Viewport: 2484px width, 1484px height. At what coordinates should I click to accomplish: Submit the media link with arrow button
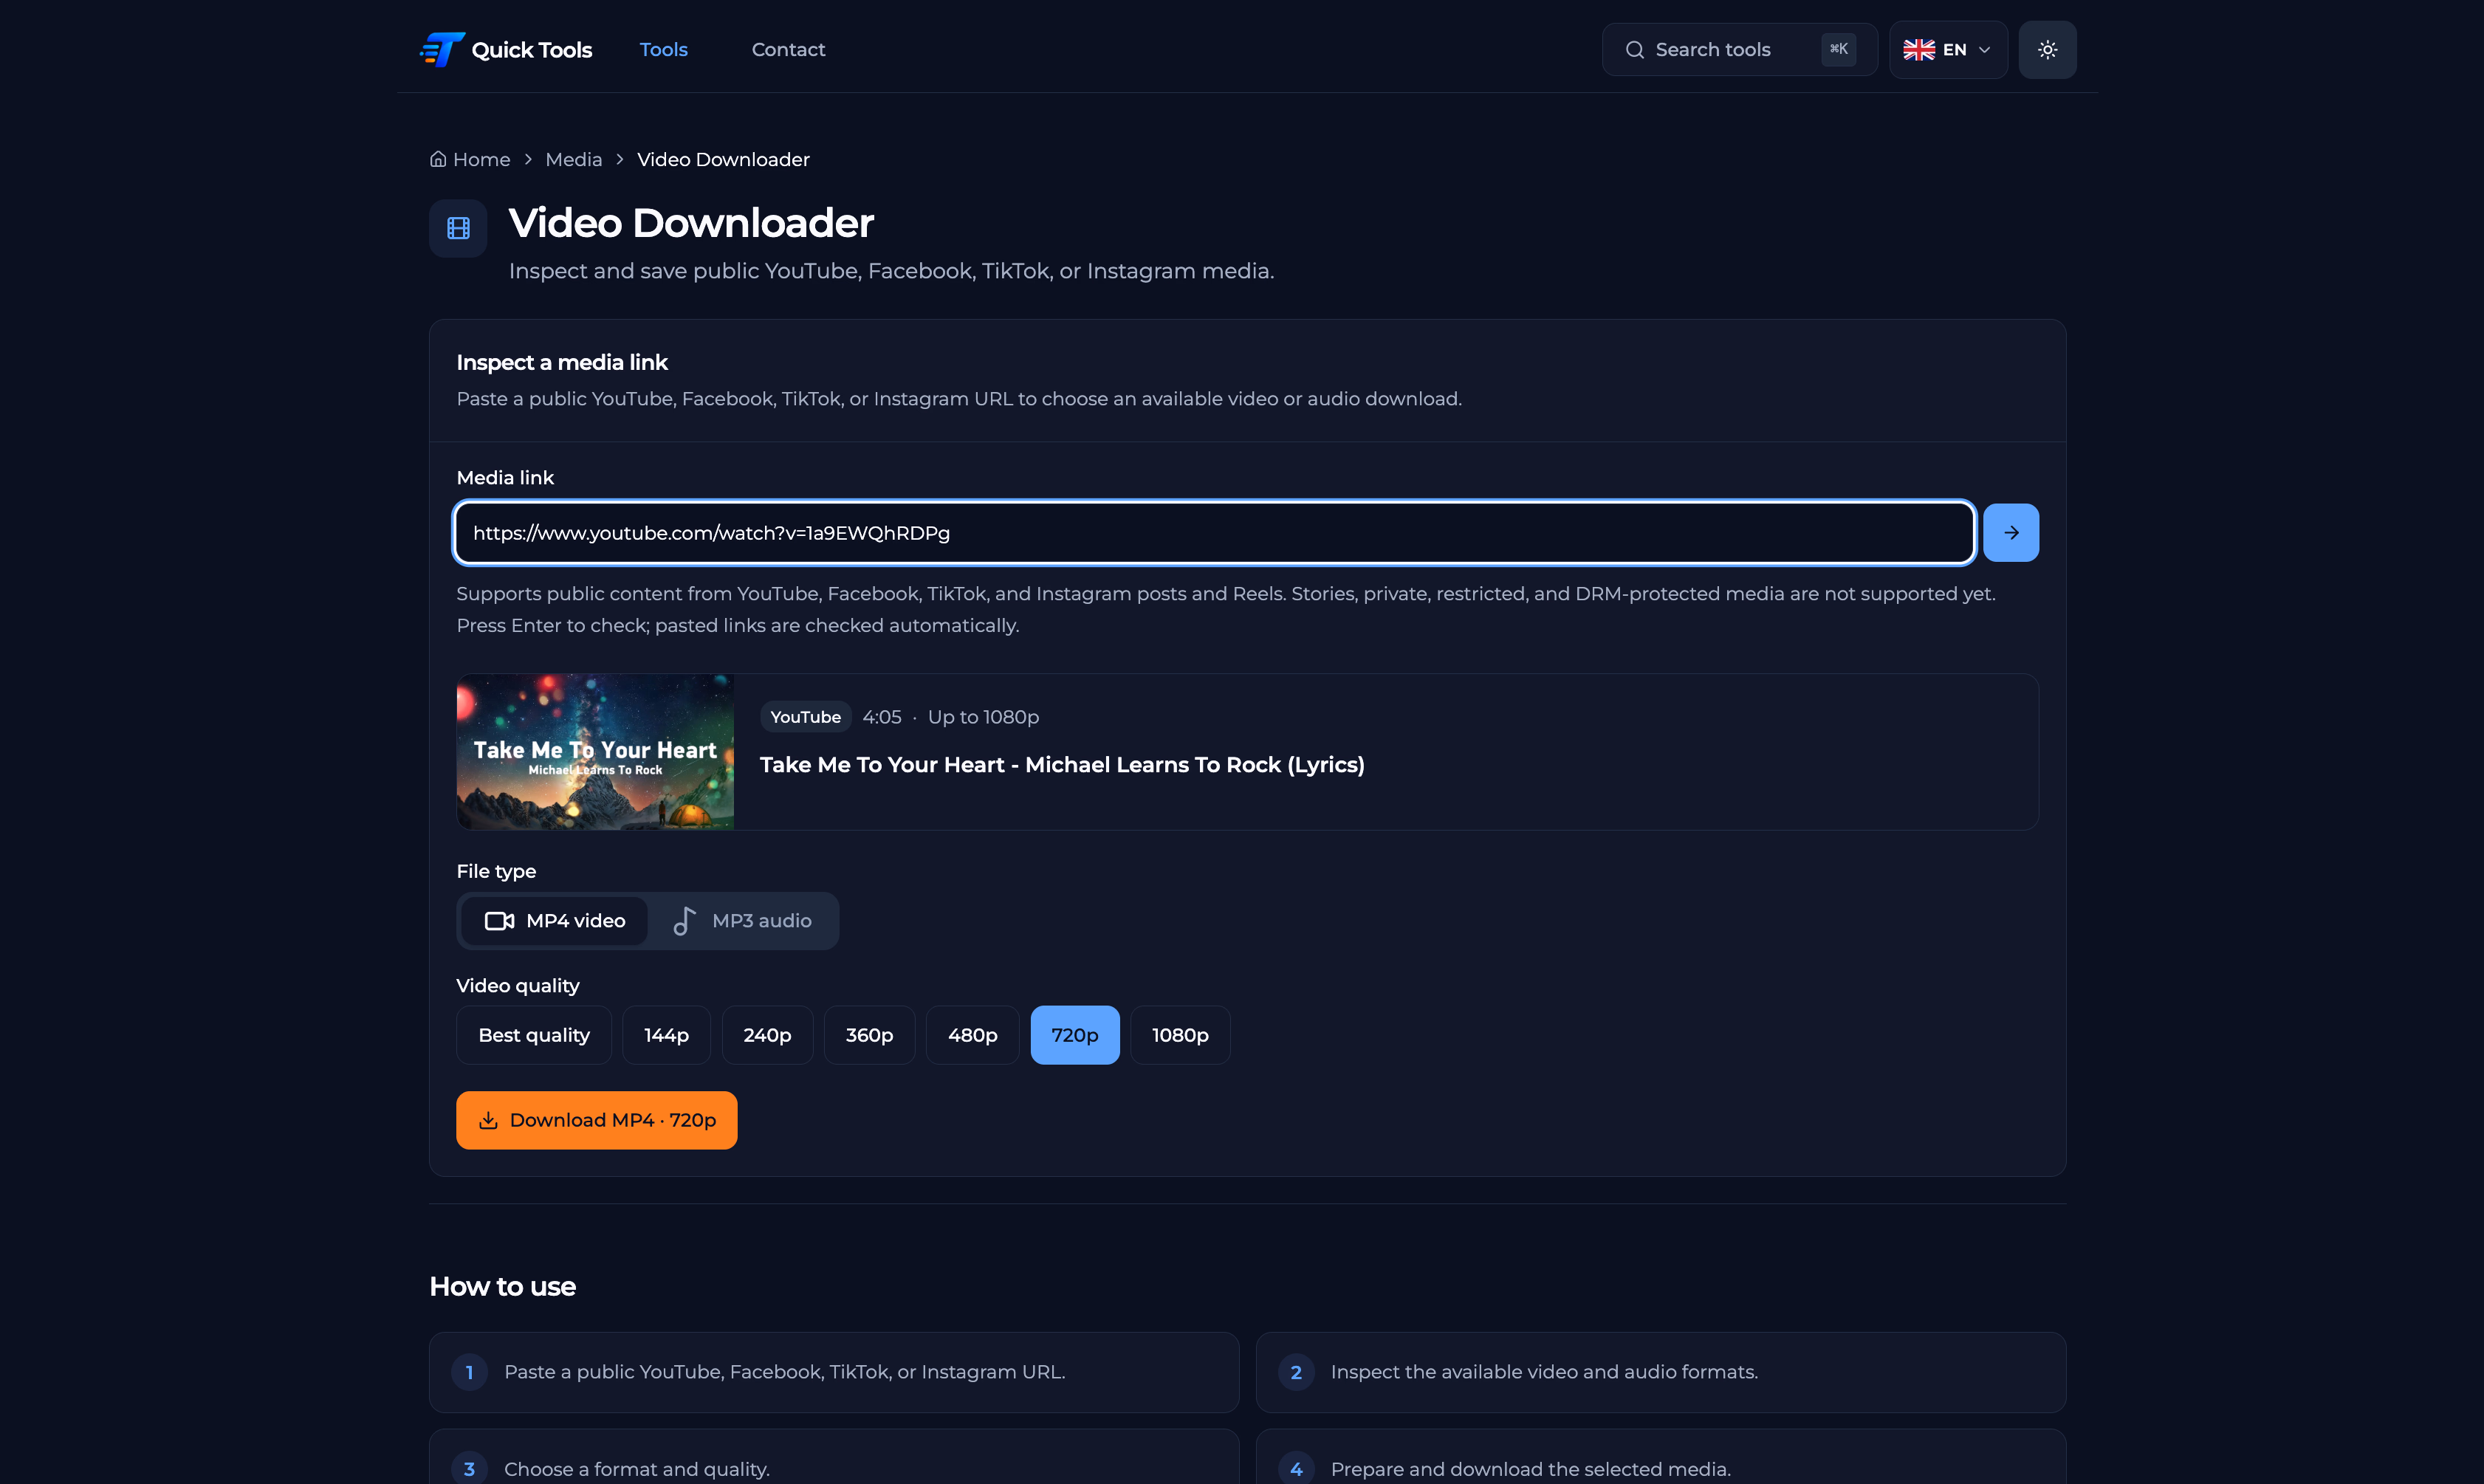coord(2010,533)
